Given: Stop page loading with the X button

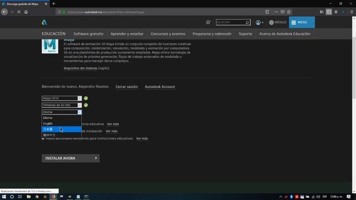Looking at the screenshot, I should click(x=19, y=12).
